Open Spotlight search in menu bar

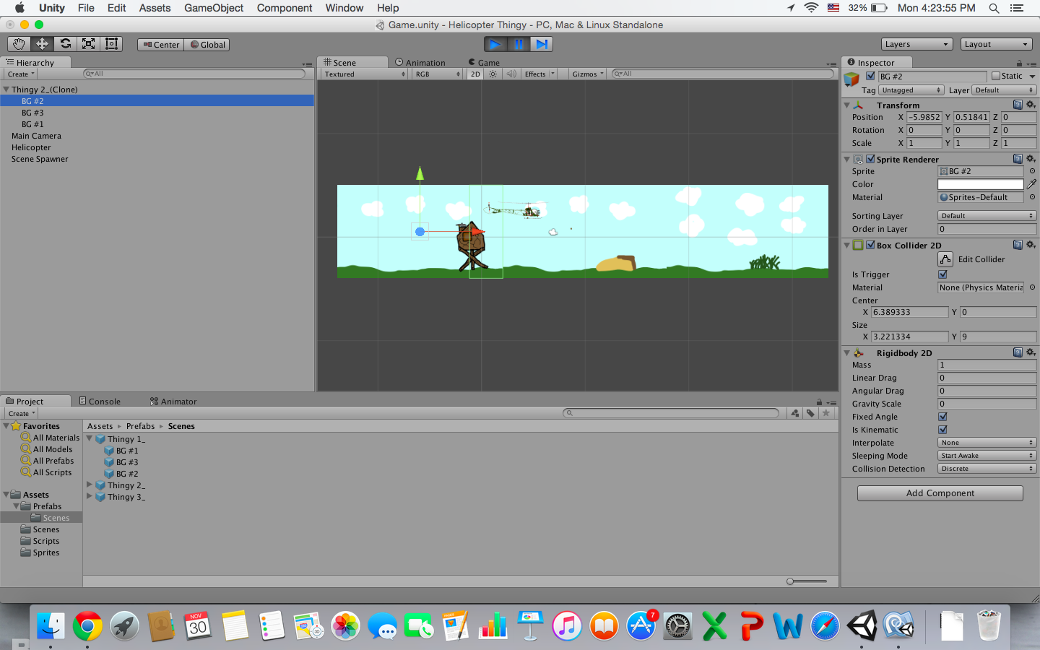pyautogui.click(x=994, y=8)
